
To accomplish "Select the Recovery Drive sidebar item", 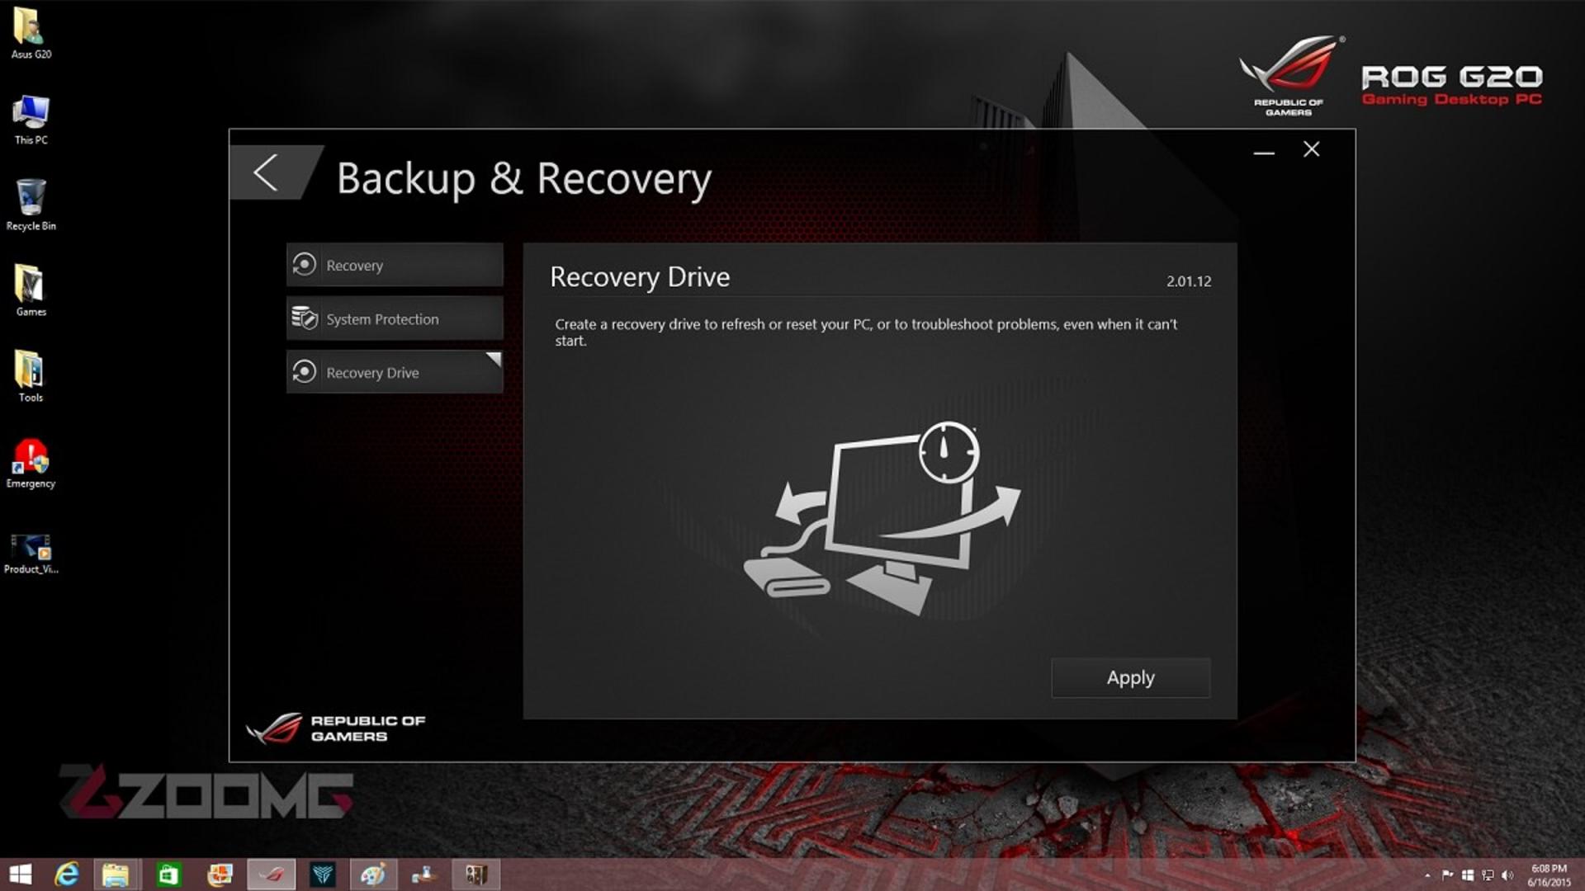I will pos(395,372).
